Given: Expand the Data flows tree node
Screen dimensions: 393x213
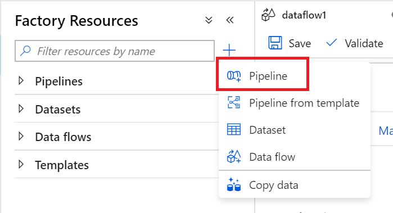Looking at the screenshot, I should coord(21,137).
